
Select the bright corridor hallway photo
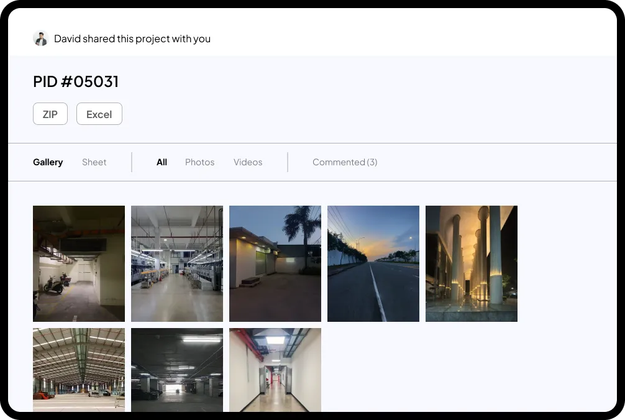(x=275, y=370)
